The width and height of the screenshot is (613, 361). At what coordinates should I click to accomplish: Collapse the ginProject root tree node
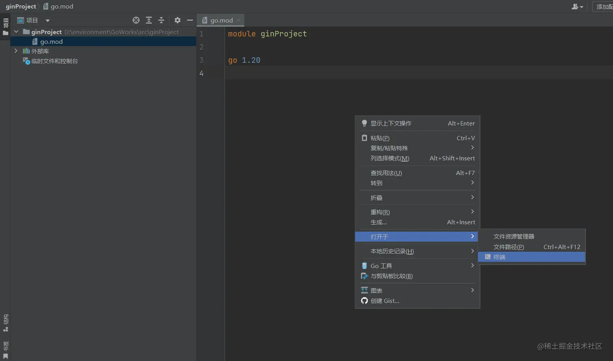[16, 32]
